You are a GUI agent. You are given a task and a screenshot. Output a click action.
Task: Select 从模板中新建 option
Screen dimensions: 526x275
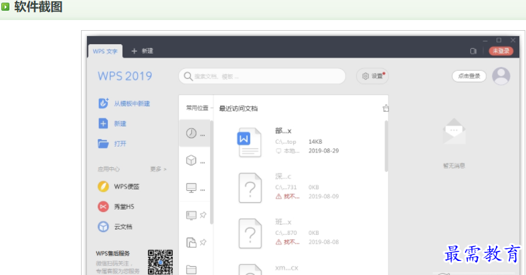point(124,104)
